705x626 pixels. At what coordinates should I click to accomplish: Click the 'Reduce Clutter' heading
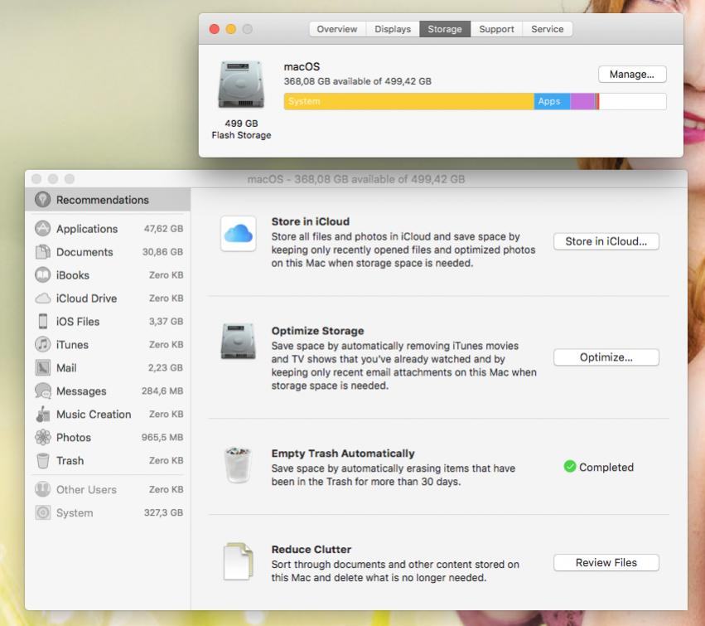click(311, 550)
